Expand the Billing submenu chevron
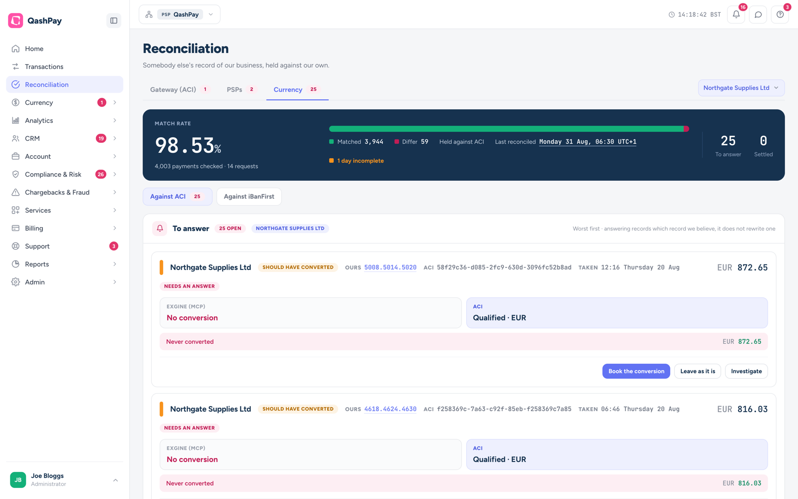798x499 pixels. coord(115,228)
